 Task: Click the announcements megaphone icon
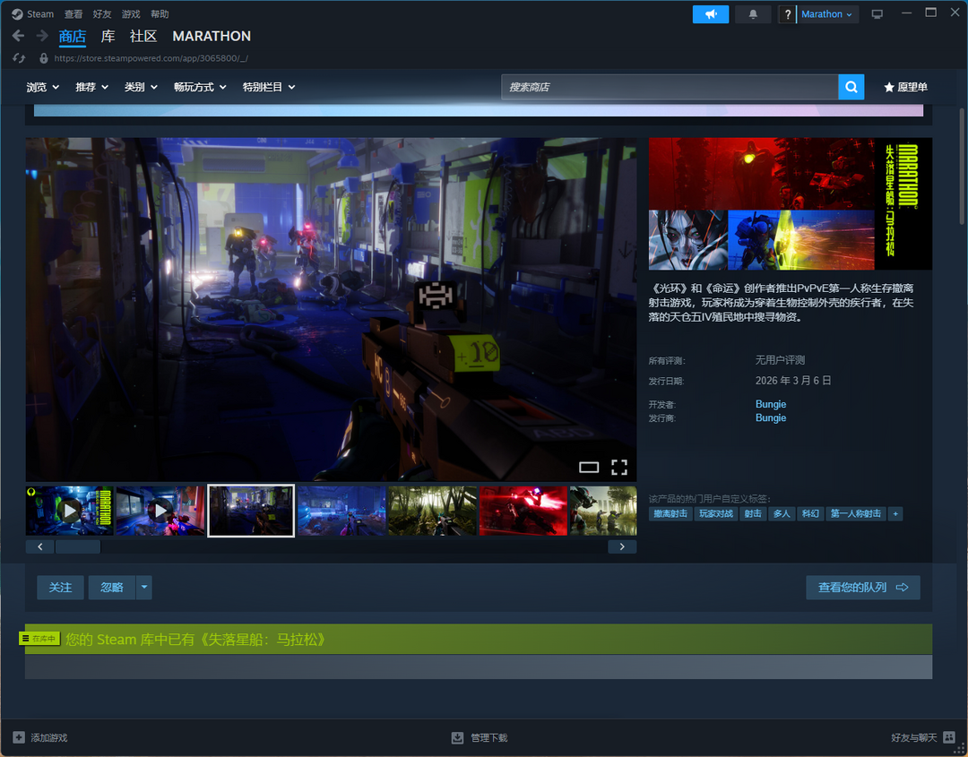(x=710, y=14)
